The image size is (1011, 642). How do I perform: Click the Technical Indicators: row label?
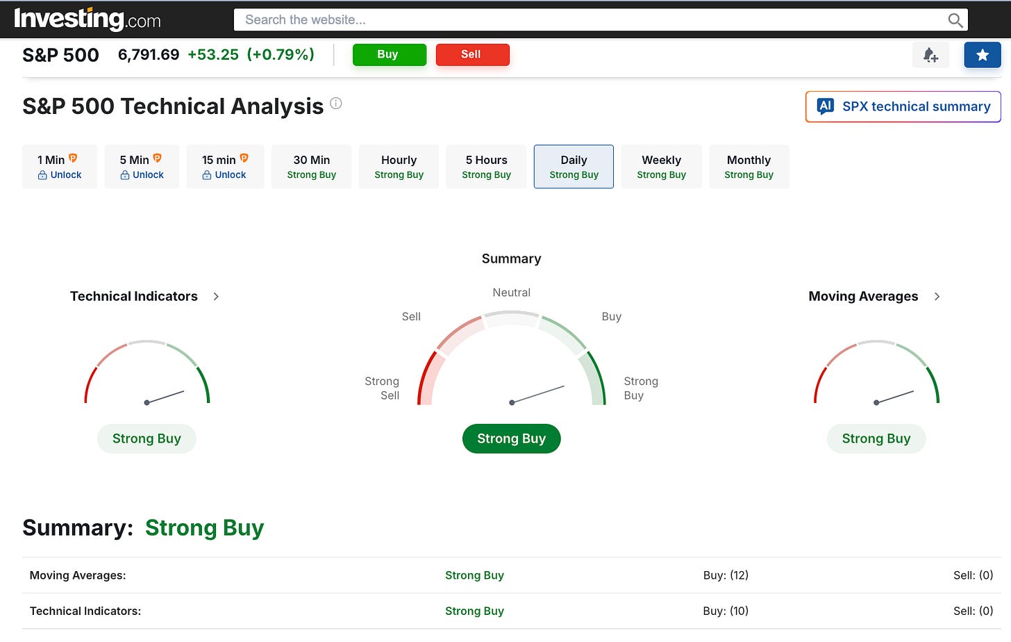pos(85,611)
